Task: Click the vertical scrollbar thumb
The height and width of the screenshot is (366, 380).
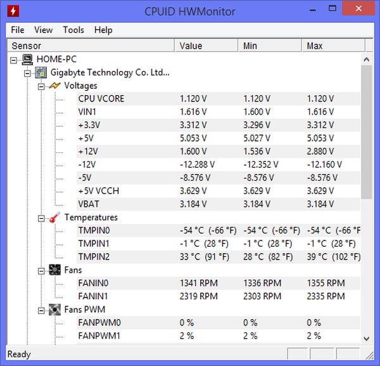Action: tap(367, 132)
